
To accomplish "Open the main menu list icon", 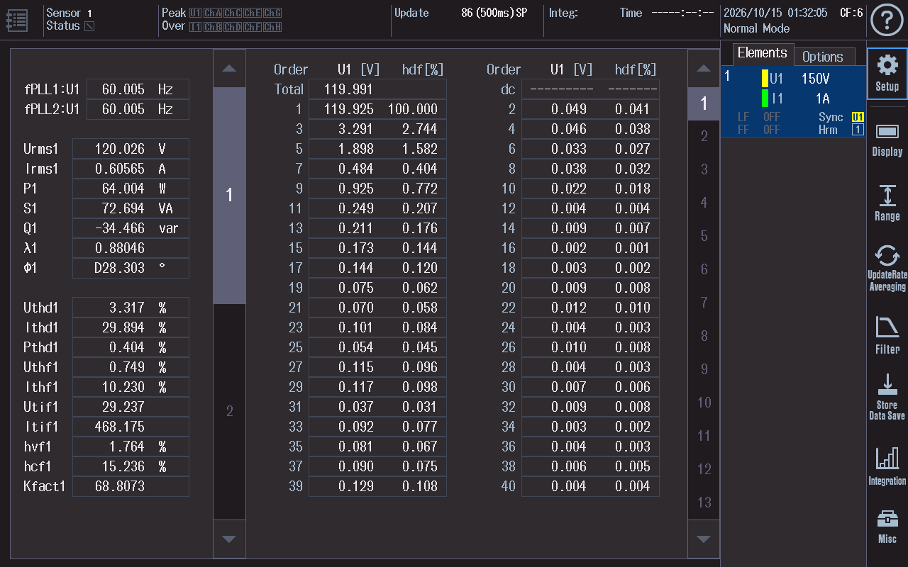I will coord(17,19).
